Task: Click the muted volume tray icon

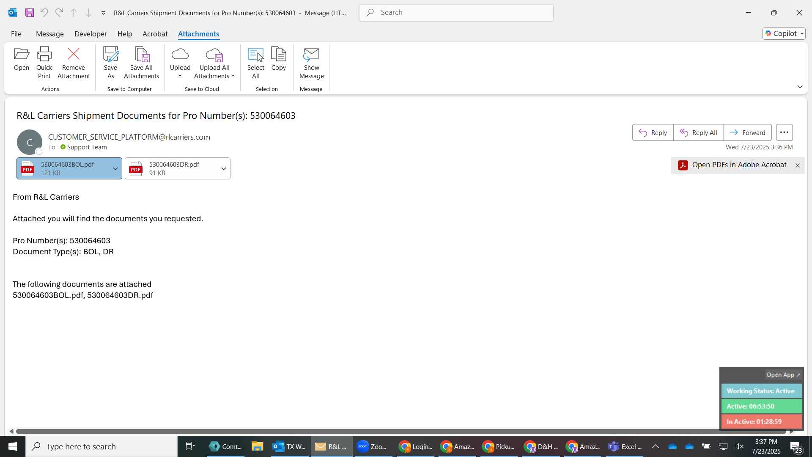Action: pos(740,446)
